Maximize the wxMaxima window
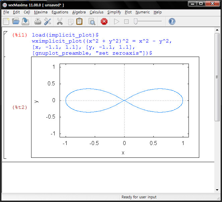The width and height of the screenshot is (222, 202). (201, 4)
